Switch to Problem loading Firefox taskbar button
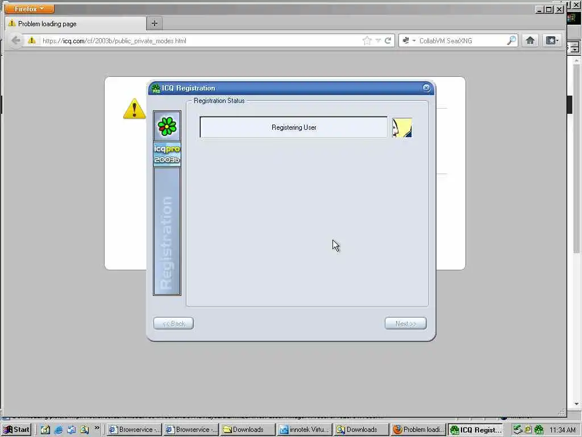 [x=418, y=430]
